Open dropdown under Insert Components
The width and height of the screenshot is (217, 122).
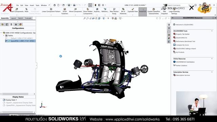point(17,15)
